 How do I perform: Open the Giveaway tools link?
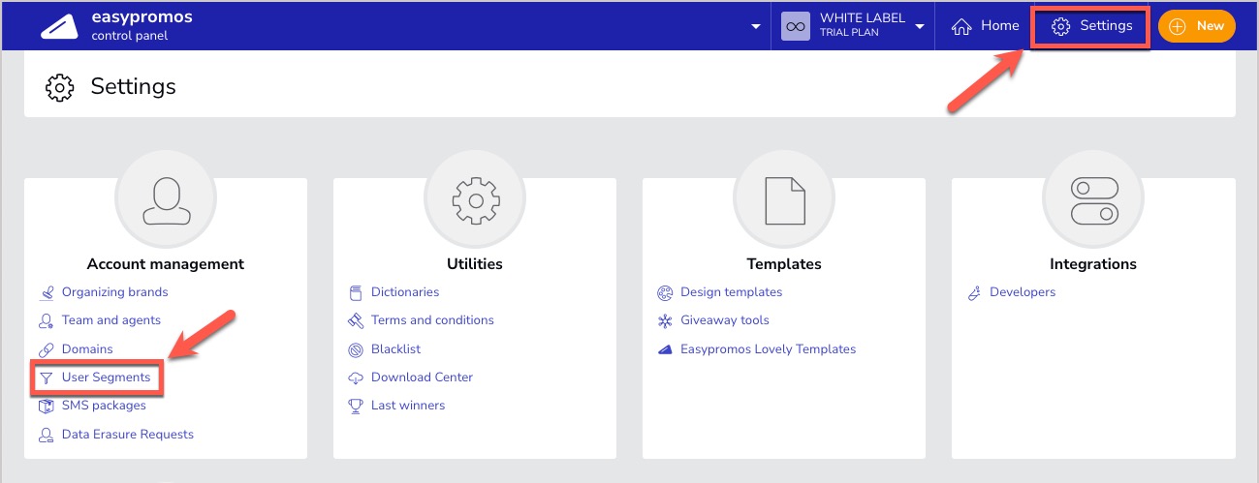tap(725, 320)
